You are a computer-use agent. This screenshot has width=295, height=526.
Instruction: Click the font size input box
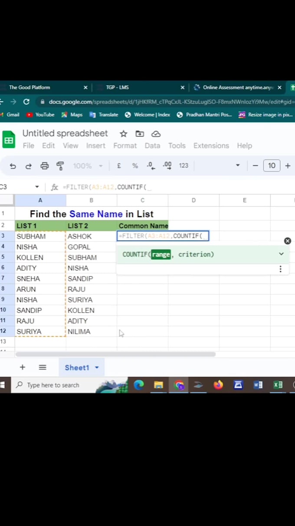click(272, 166)
